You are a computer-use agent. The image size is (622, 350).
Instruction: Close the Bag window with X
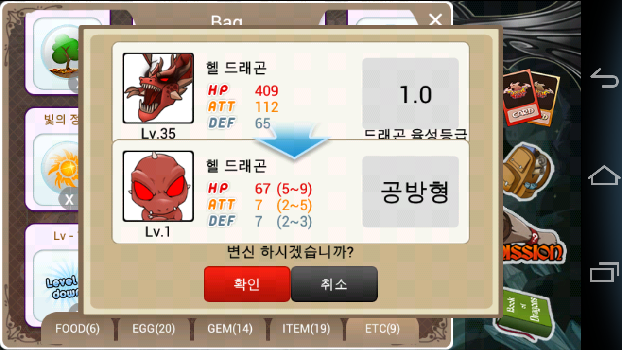(435, 19)
